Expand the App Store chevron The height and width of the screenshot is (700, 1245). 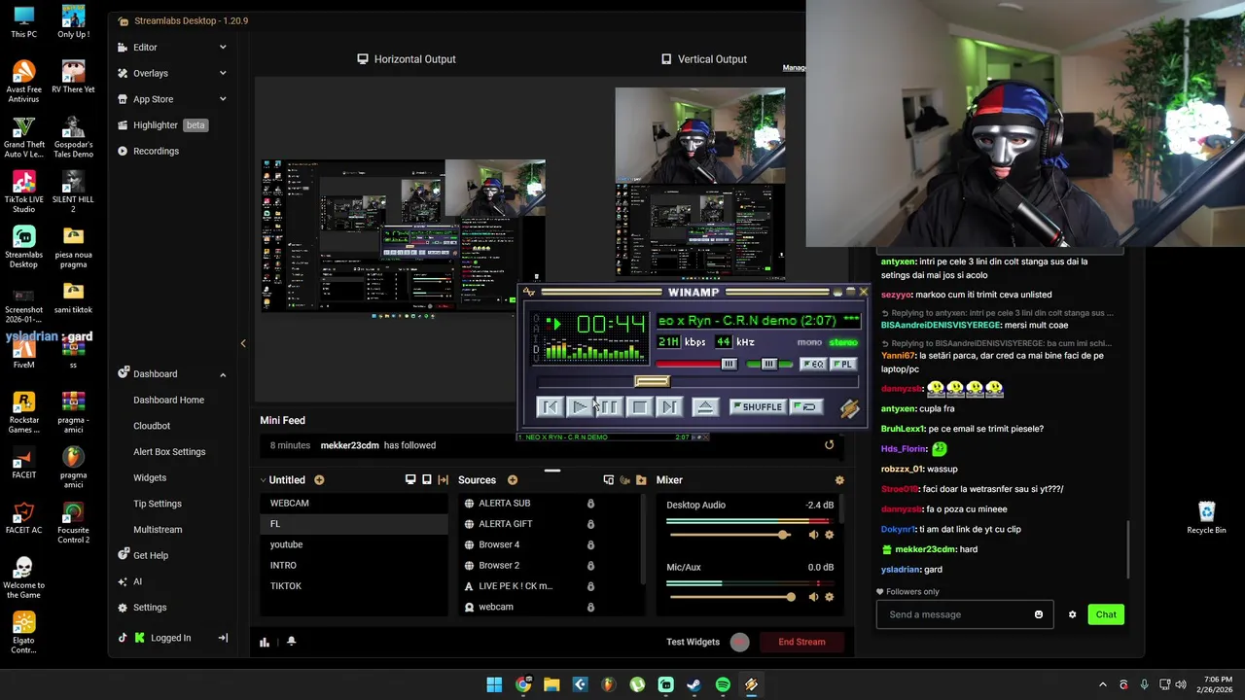click(x=223, y=99)
